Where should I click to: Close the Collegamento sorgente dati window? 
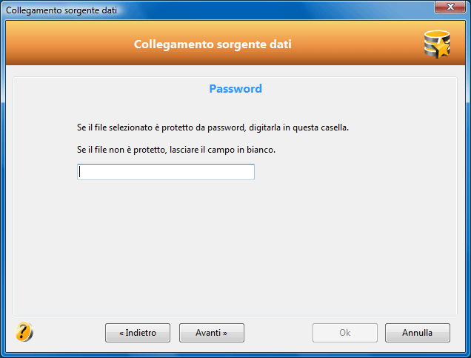(x=450, y=7)
